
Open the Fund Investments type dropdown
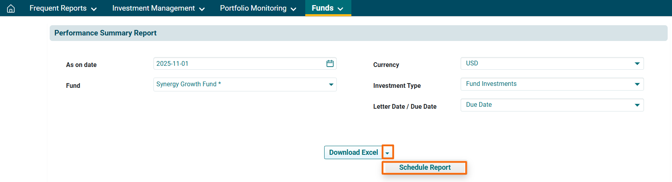coord(552,84)
